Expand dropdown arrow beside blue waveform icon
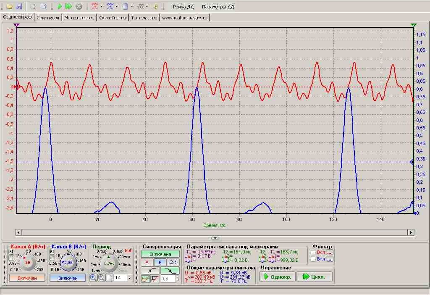This screenshot has width=430, height=295. pos(117,7)
